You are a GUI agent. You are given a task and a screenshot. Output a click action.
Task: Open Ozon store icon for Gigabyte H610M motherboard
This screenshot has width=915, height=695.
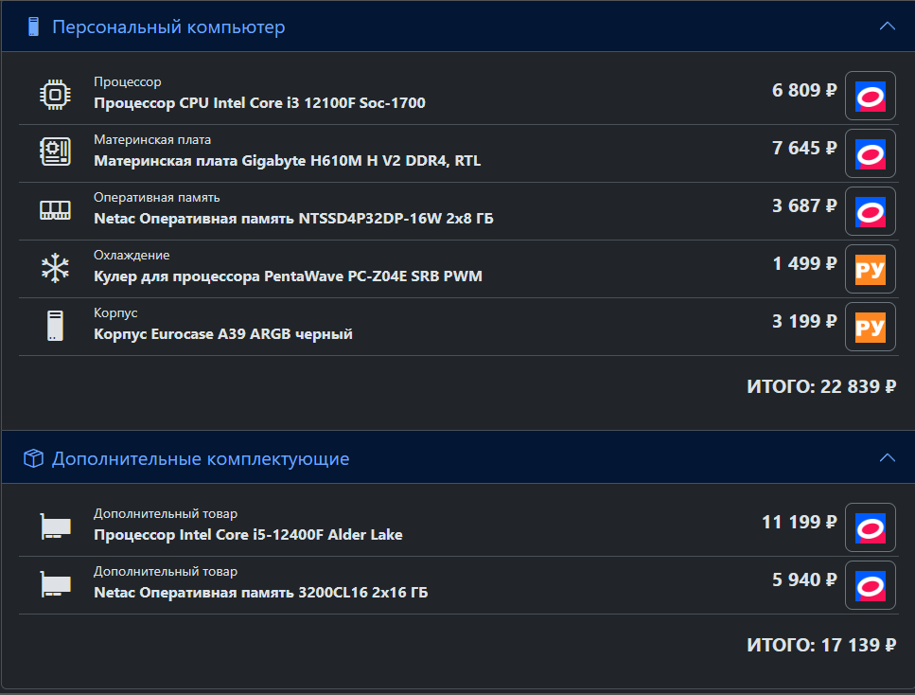[871, 153]
